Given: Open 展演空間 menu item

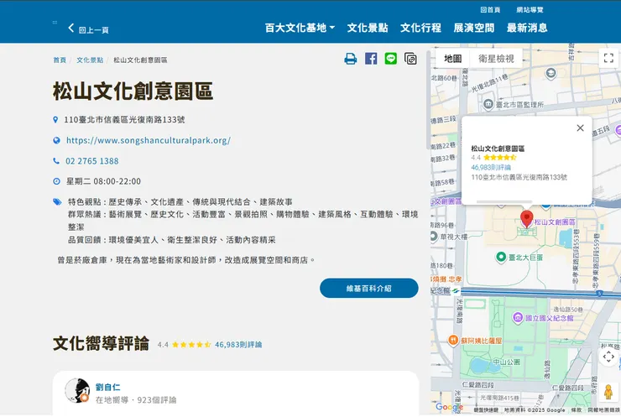Looking at the screenshot, I should click(473, 28).
